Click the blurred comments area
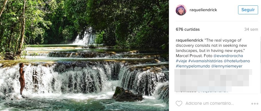Viewport: 261px width, 111px height. point(213,80)
